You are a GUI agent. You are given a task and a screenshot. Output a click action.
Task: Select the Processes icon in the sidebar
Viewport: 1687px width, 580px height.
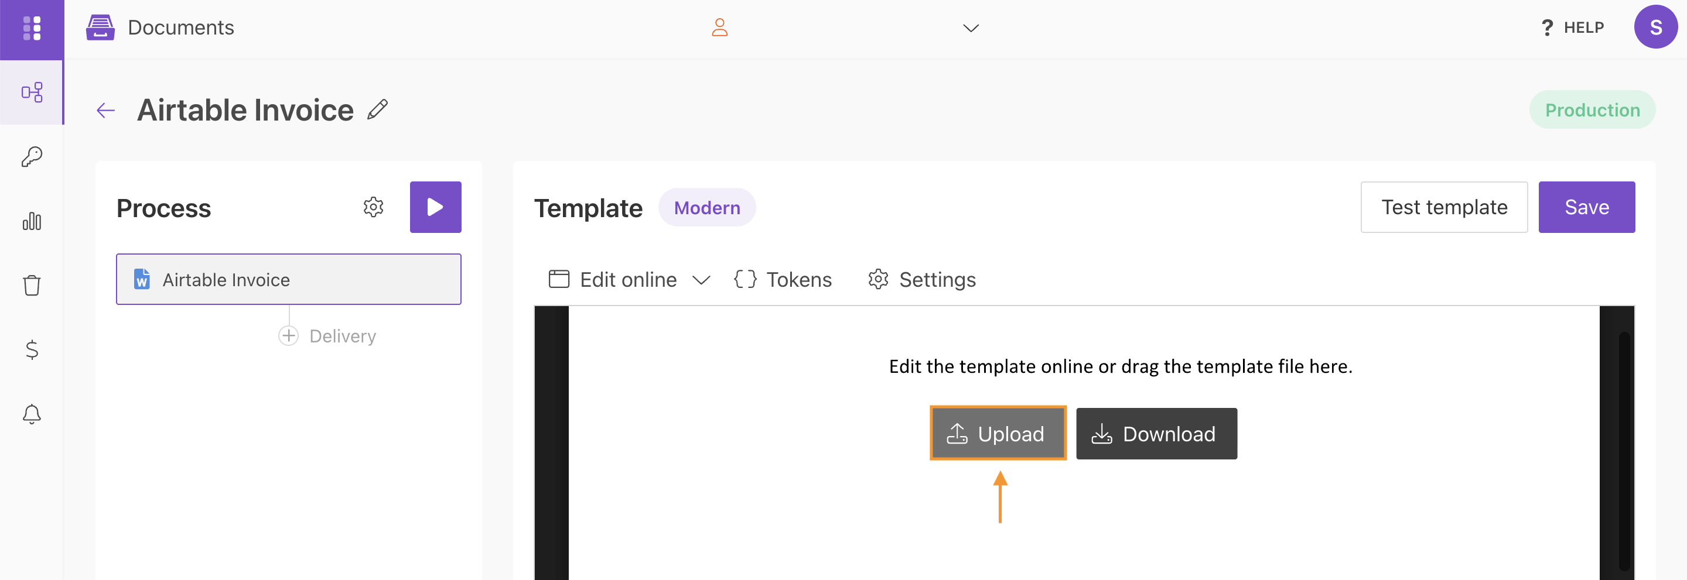32,92
